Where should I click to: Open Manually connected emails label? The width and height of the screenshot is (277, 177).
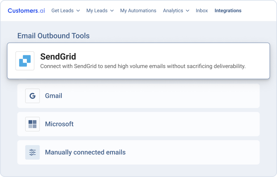coord(85,152)
